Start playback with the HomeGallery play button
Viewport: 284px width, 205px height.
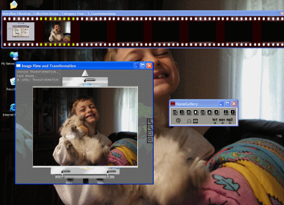(182, 112)
